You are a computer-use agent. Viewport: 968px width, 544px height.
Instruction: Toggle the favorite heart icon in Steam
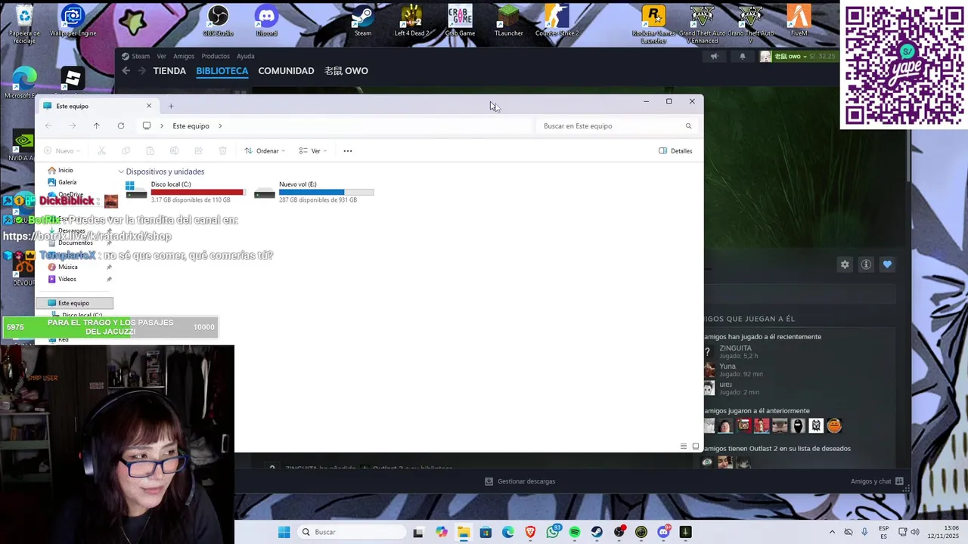[887, 264]
